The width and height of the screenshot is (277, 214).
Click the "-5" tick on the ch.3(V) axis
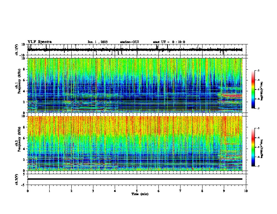23,185
